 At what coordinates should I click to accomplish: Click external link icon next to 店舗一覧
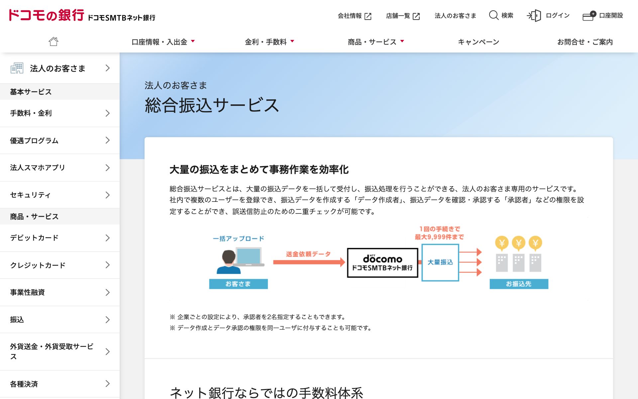tap(416, 16)
